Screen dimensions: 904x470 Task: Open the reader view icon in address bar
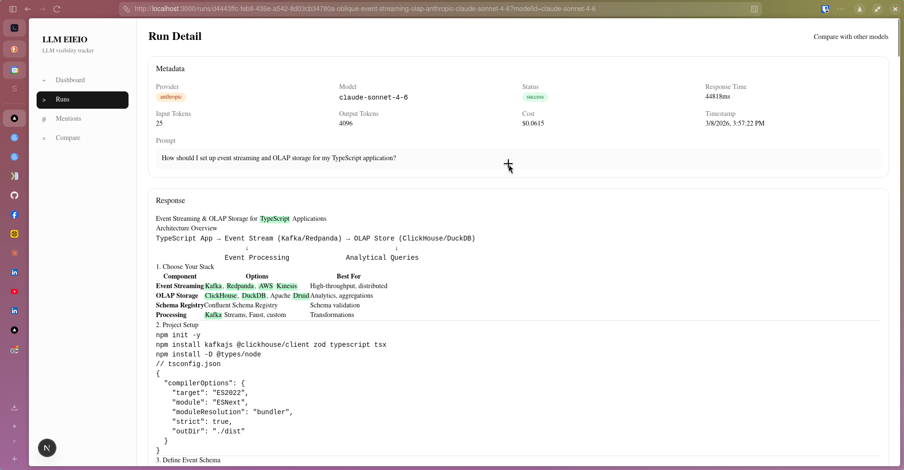coord(754,9)
